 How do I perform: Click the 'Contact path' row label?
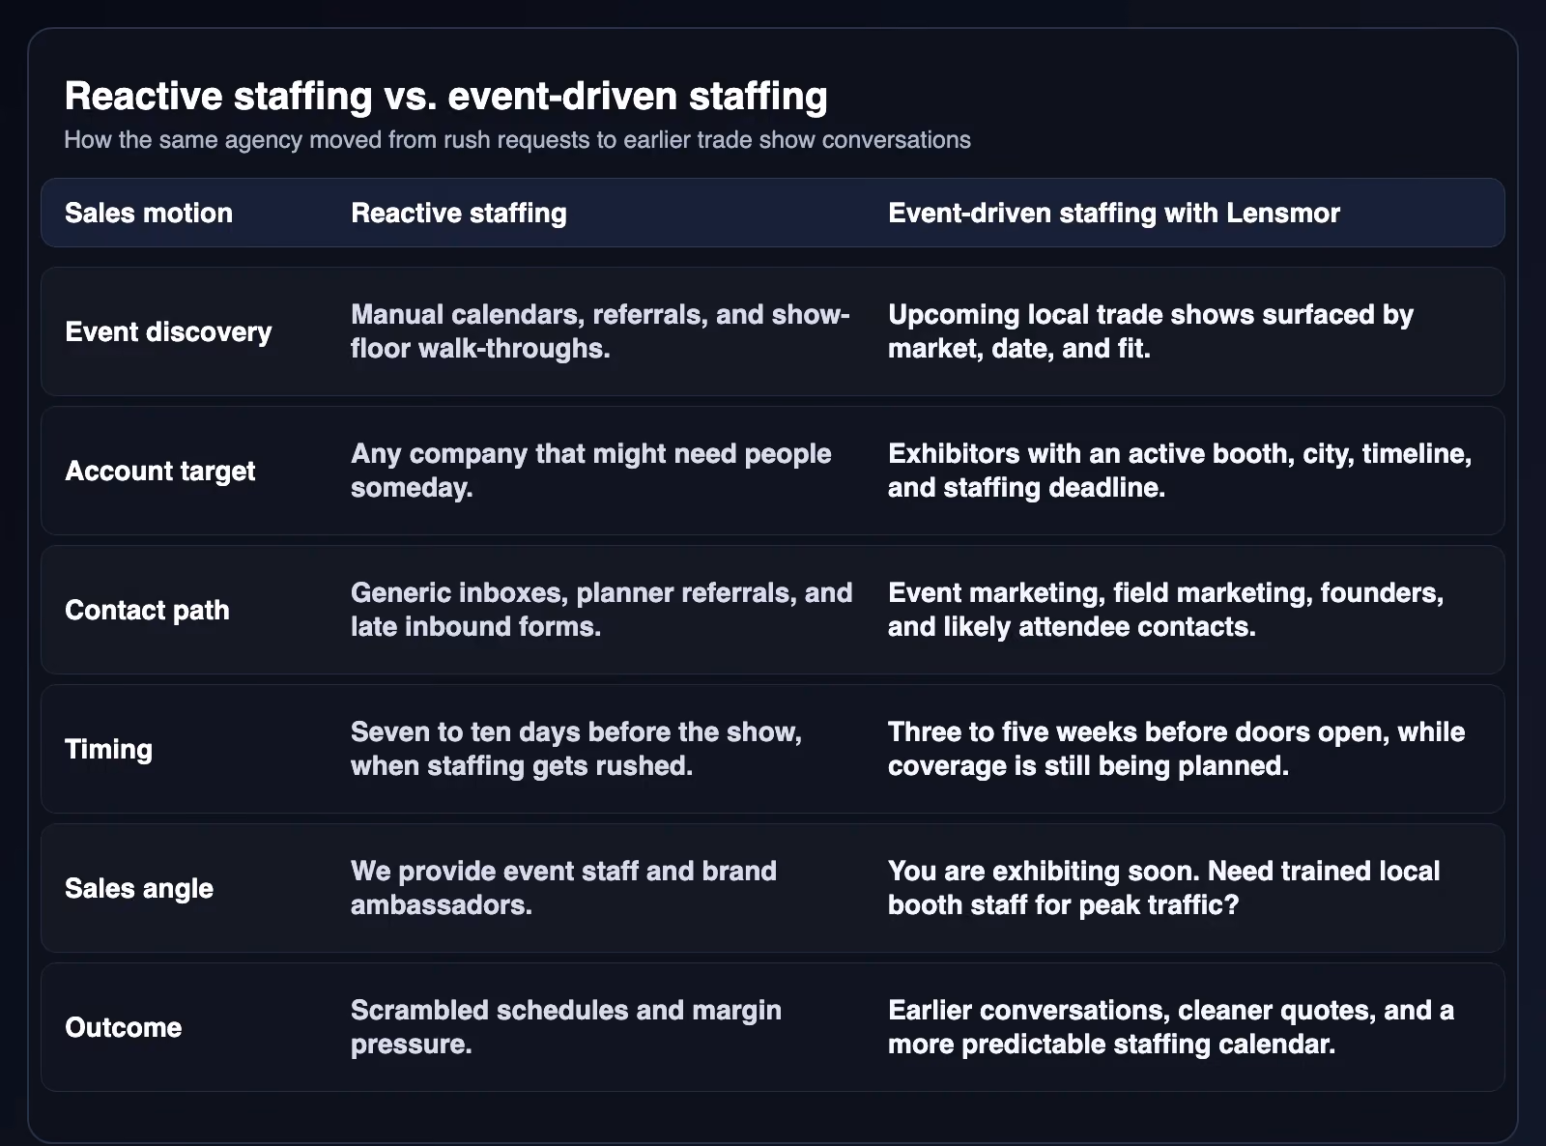click(147, 610)
